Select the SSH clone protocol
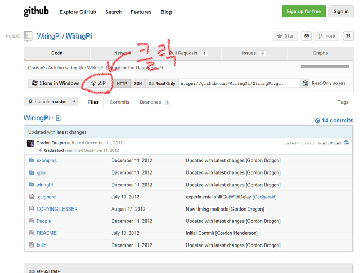The image size is (360, 273). tap(138, 84)
